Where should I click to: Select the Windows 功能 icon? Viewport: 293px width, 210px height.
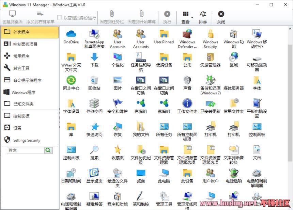tap(234, 34)
